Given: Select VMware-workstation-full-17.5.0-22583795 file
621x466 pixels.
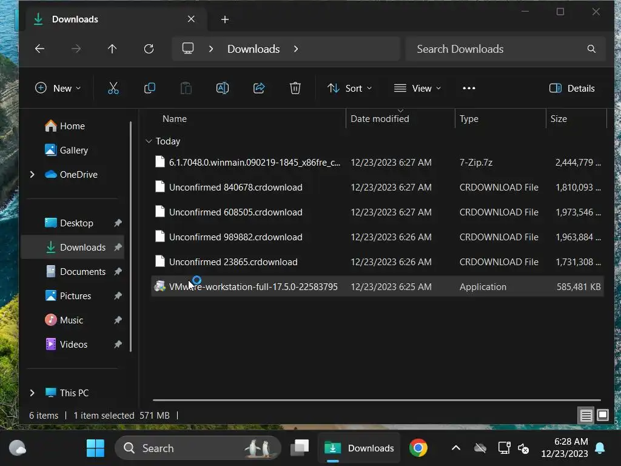Looking at the screenshot, I should 377,286.
